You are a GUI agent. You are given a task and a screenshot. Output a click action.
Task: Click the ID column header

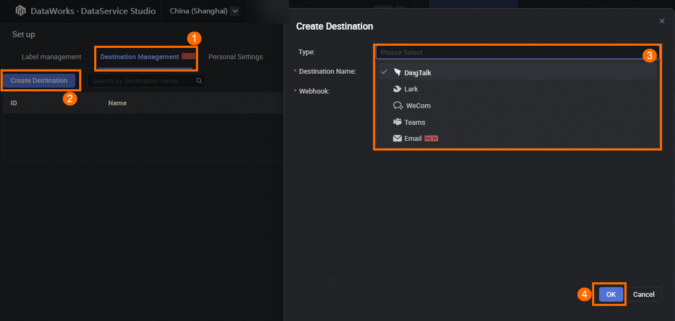(x=14, y=103)
